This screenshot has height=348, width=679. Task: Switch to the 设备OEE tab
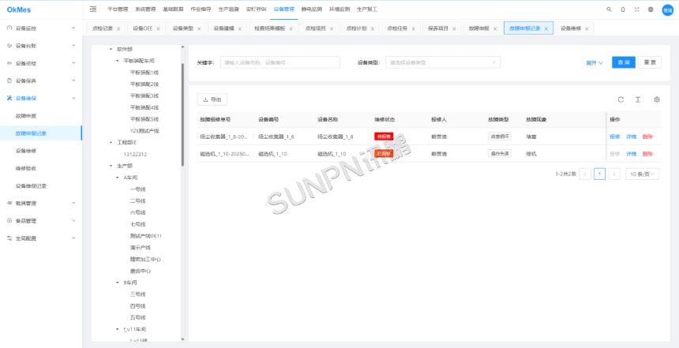click(142, 28)
